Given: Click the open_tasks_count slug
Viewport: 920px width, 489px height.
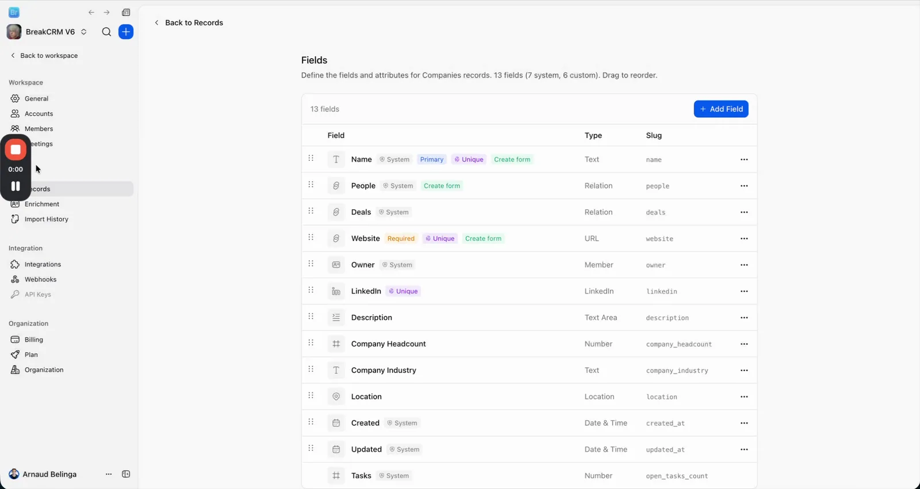Looking at the screenshot, I should [x=677, y=476].
